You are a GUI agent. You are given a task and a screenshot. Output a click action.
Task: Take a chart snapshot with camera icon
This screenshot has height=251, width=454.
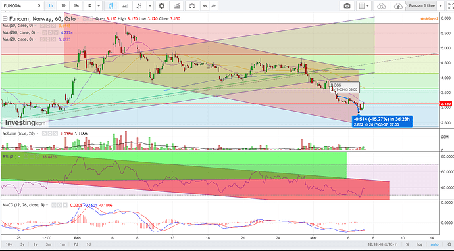tap(347, 5)
